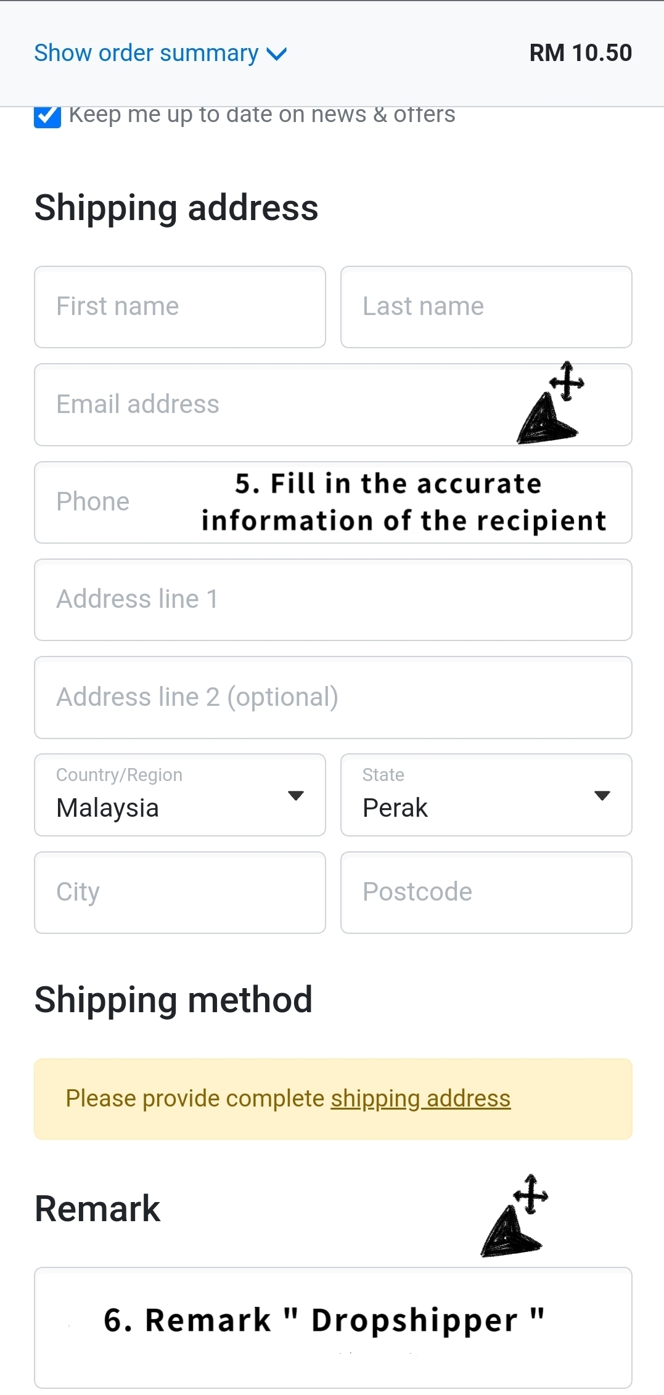Image resolution: width=664 pixels, height=1395 pixels.
Task: Expand the Show order summary link
Action: pyautogui.click(x=146, y=53)
